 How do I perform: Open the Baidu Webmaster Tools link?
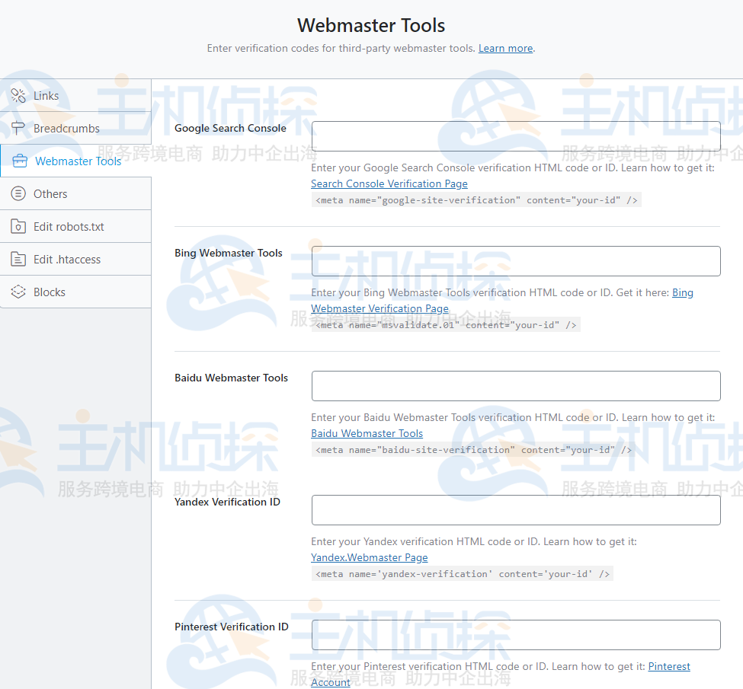click(367, 433)
